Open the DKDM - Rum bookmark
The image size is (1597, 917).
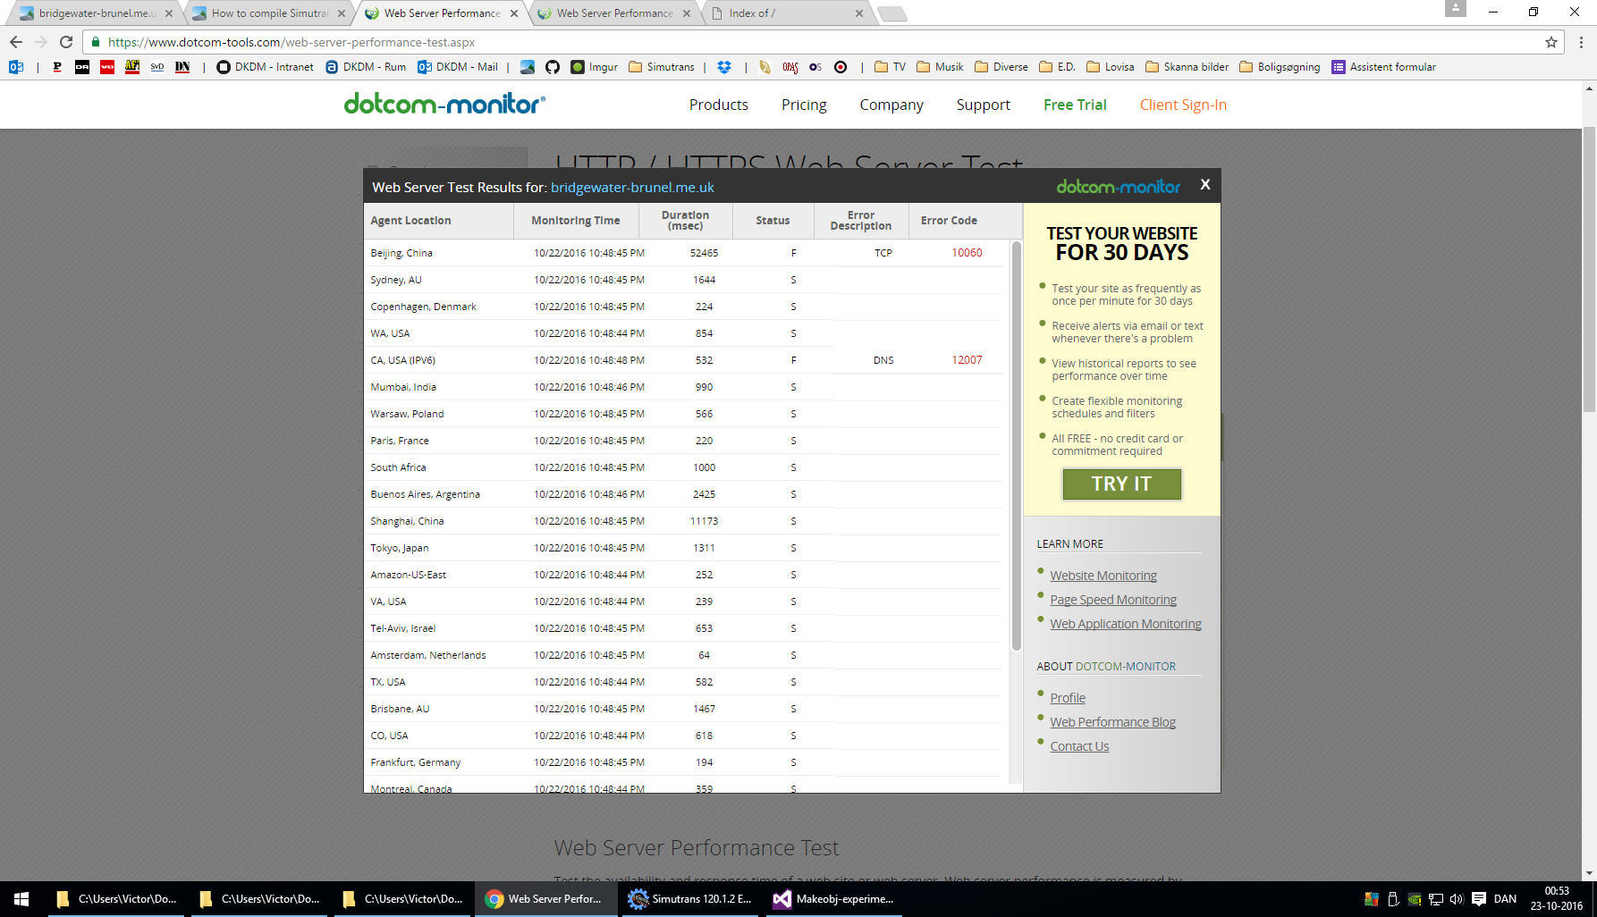[x=366, y=67]
